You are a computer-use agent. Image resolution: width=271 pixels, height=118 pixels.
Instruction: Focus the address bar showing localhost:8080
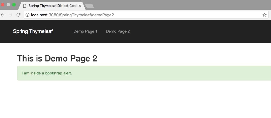132,15
